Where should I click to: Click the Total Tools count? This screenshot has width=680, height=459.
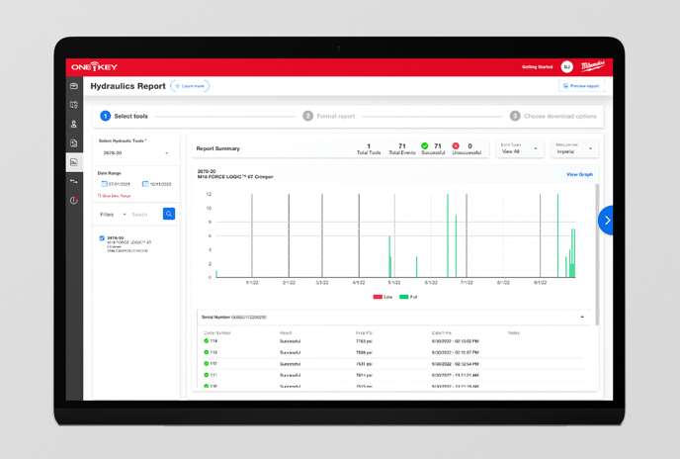(x=369, y=145)
